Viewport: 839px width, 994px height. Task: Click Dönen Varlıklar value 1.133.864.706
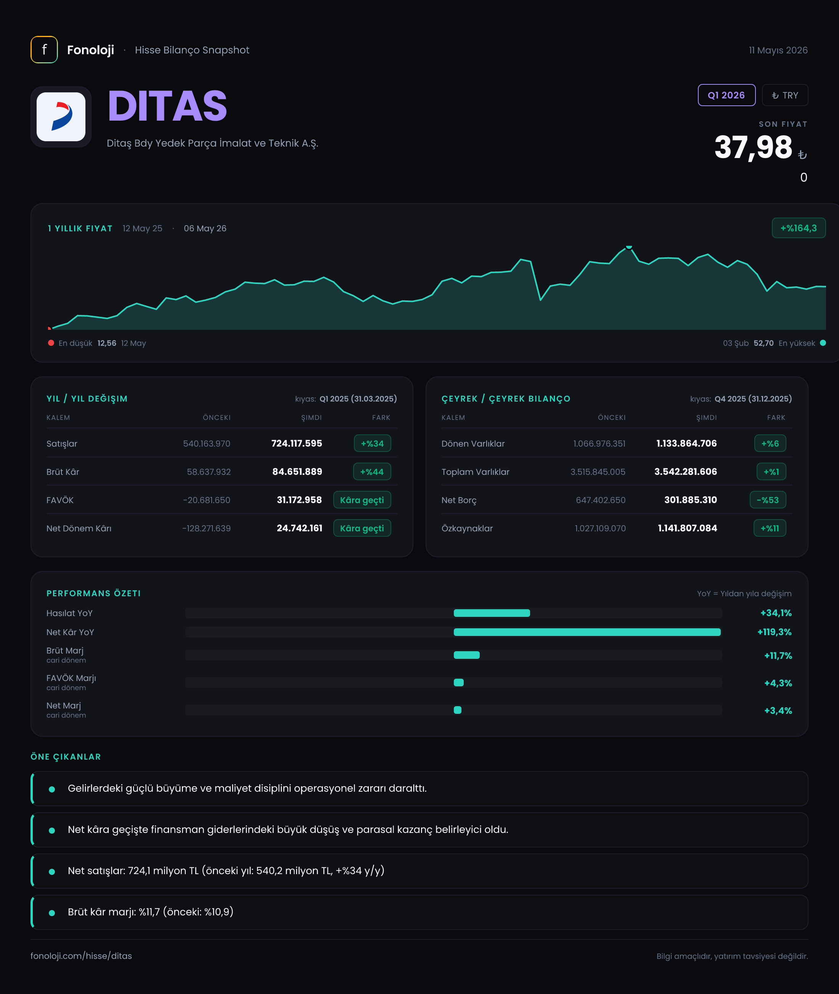686,443
